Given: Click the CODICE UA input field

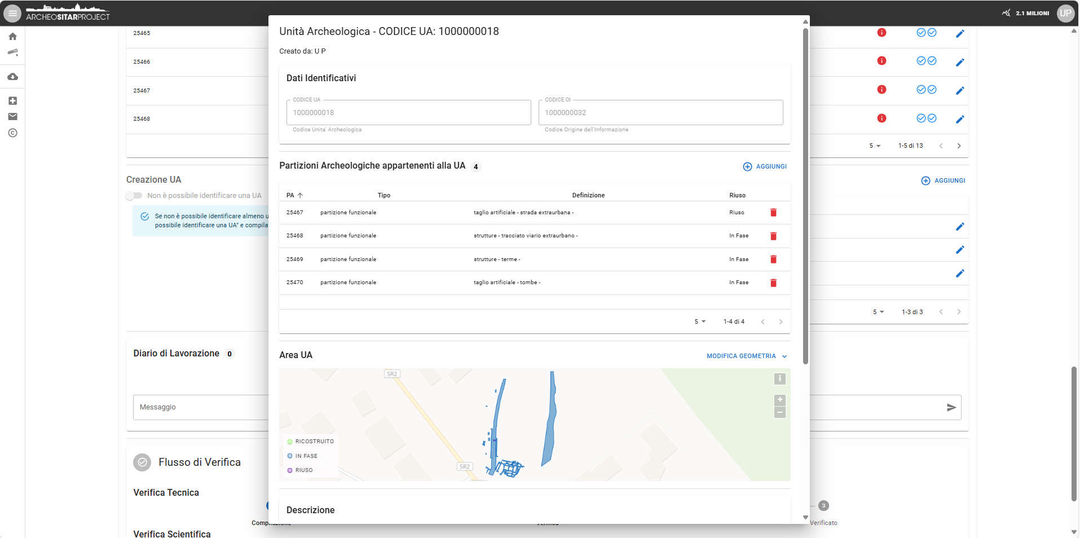Looking at the screenshot, I should (x=408, y=113).
